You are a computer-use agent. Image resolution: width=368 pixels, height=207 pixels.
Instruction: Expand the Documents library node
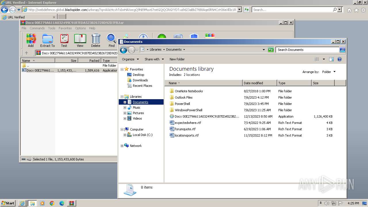pyautogui.click(x=125, y=102)
